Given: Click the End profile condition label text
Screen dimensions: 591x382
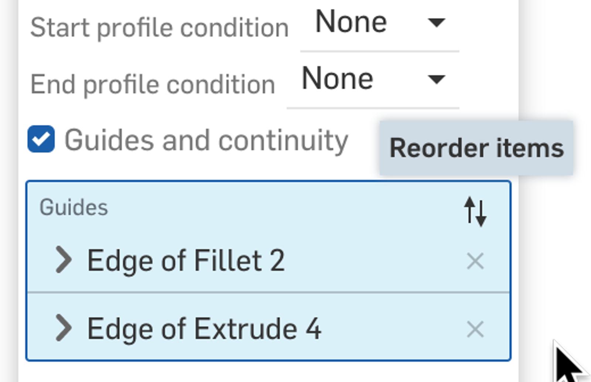Looking at the screenshot, I should (x=153, y=85).
